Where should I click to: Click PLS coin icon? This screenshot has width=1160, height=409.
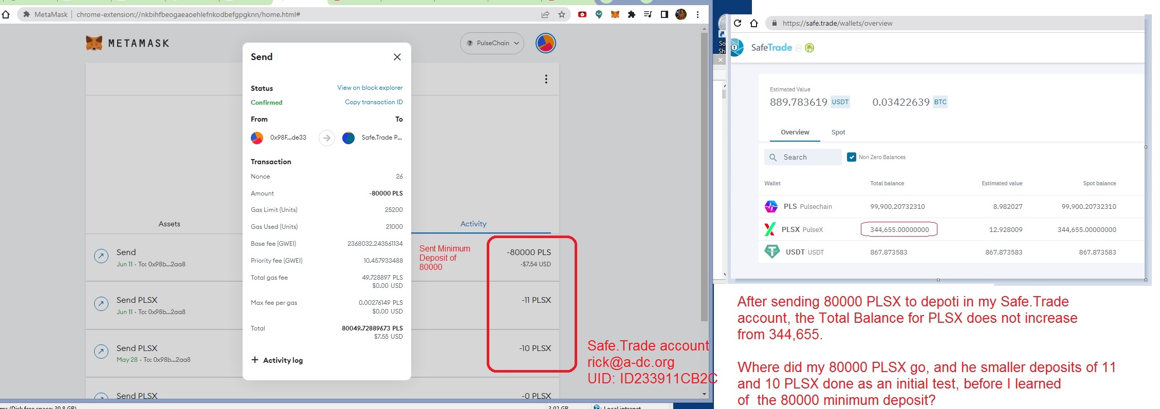[x=771, y=206]
